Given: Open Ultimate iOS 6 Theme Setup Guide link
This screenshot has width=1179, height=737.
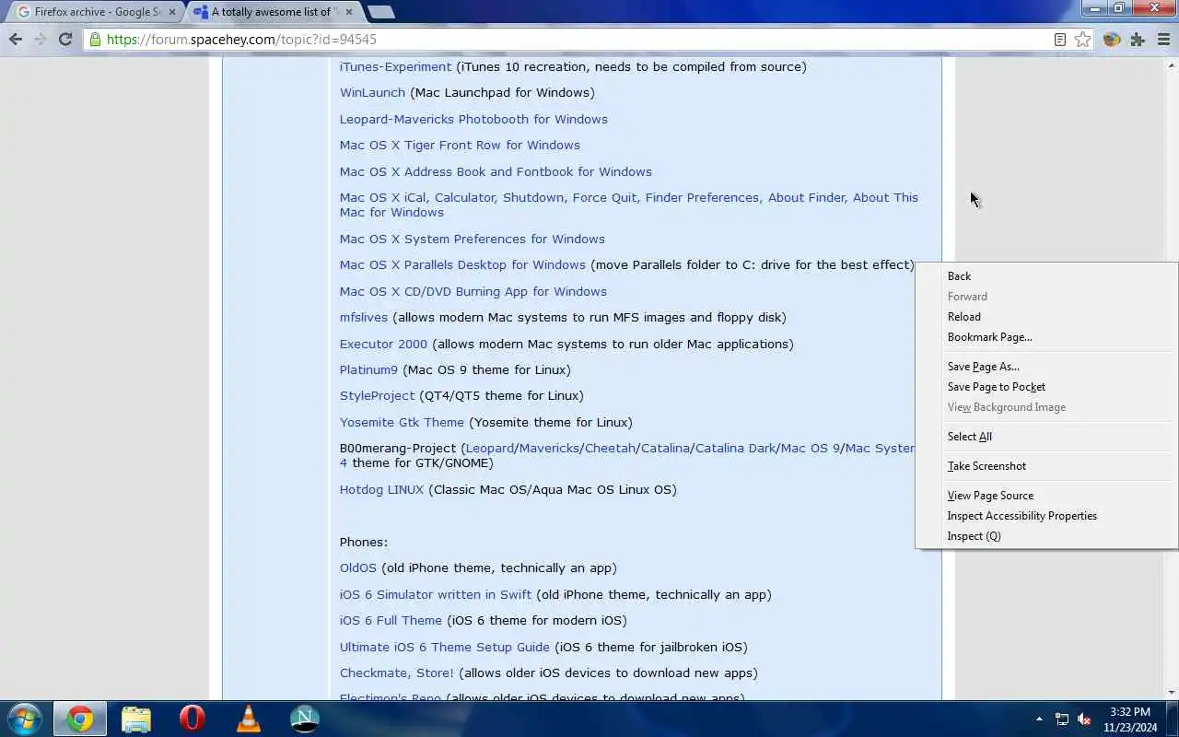Looking at the screenshot, I should click(x=444, y=647).
